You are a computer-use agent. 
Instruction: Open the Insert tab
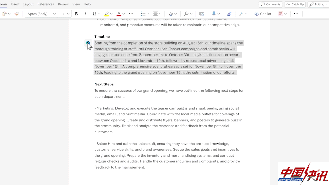coord(15,4)
